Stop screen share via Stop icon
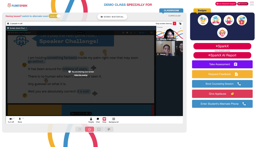 click(104, 120)
